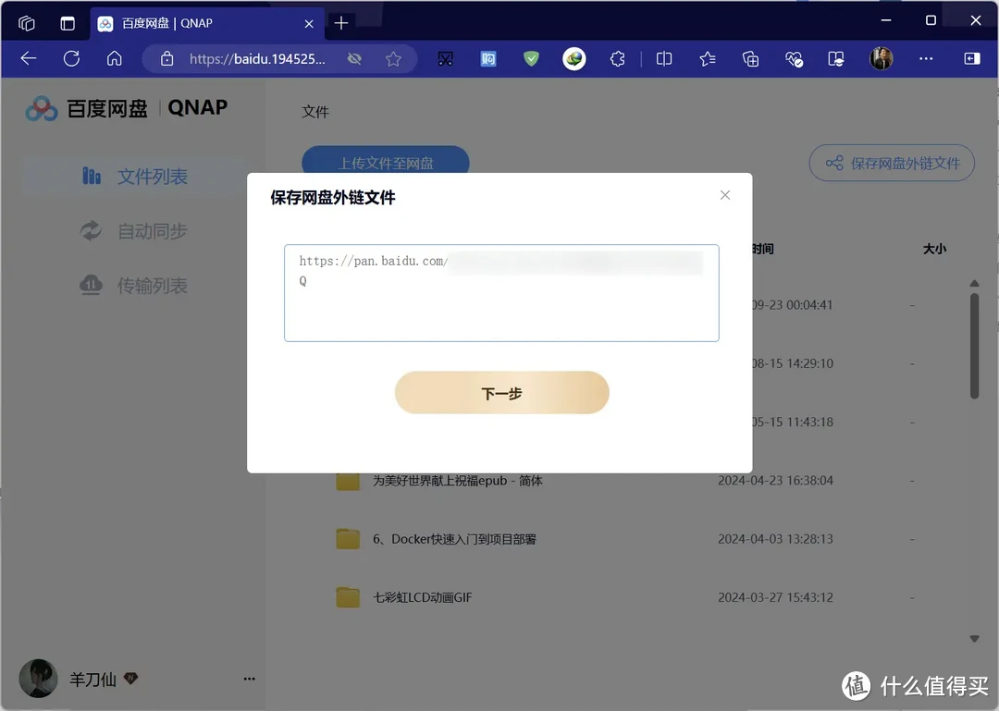Open a new browser tab

tap(341, 22)
